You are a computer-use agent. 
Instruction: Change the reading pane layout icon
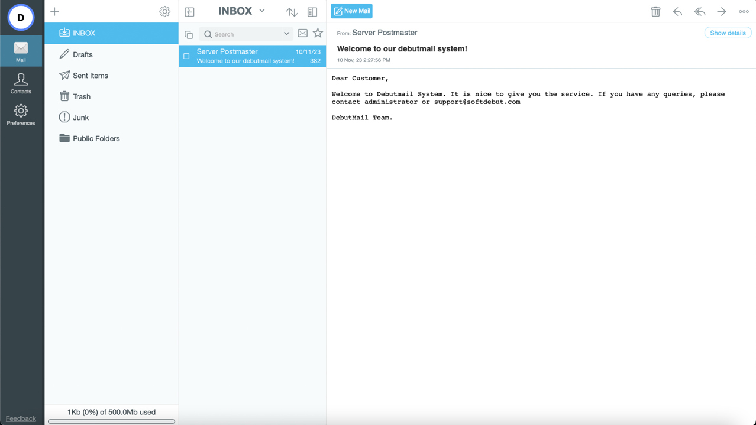click(x=312, y=12)
